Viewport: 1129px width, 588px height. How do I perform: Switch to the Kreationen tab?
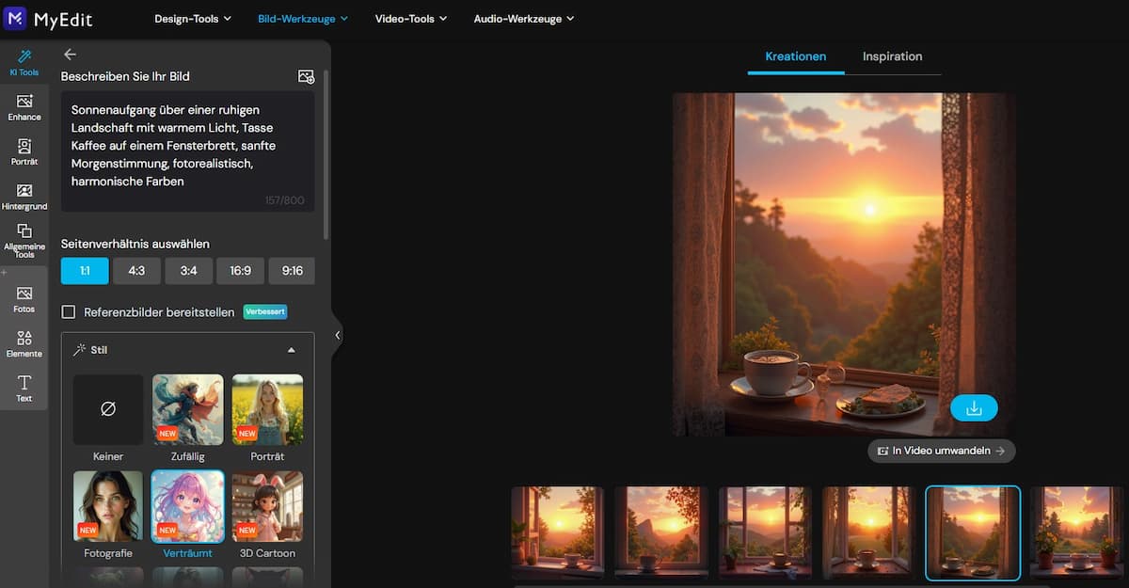click(796, 56)
